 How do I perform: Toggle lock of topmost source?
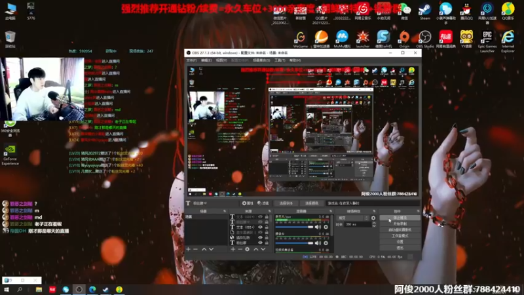(267, 217)
